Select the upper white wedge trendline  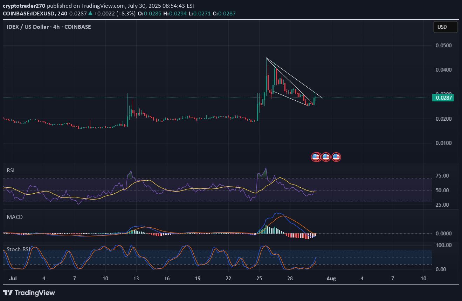tap(294, 78)
